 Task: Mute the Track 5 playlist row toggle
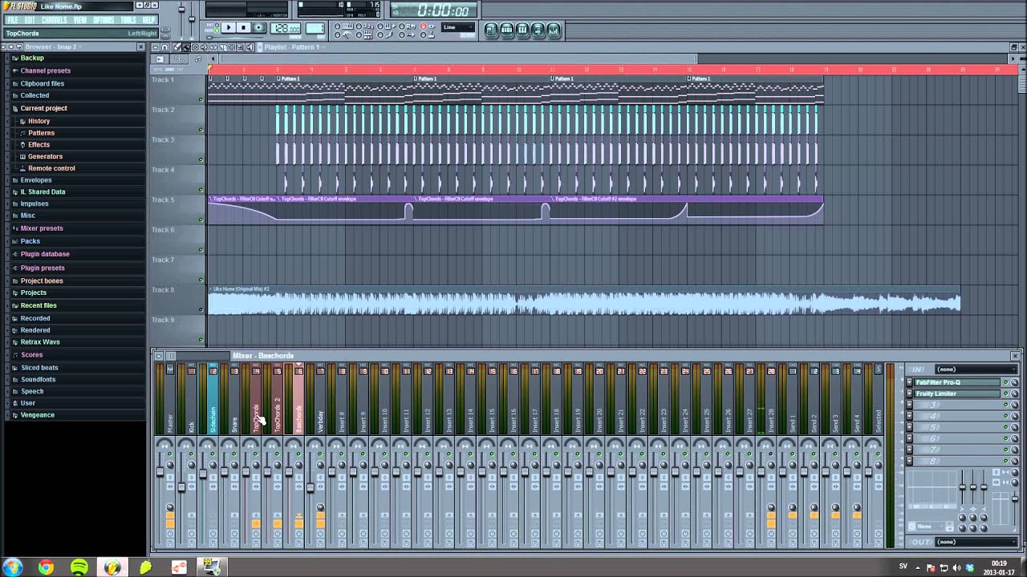(x=201, y=220)
